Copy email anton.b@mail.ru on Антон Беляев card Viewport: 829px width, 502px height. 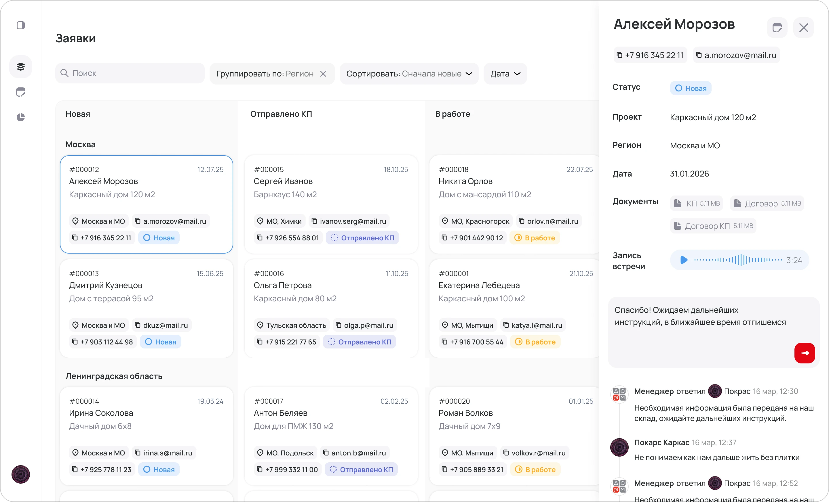pyautogui.click(x=355, y=453)
